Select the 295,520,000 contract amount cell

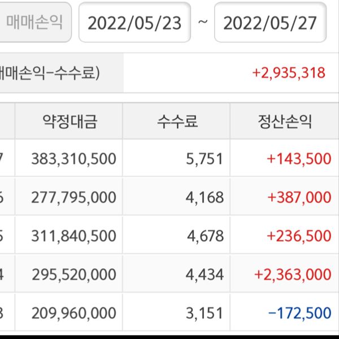(x=73, y=275)
